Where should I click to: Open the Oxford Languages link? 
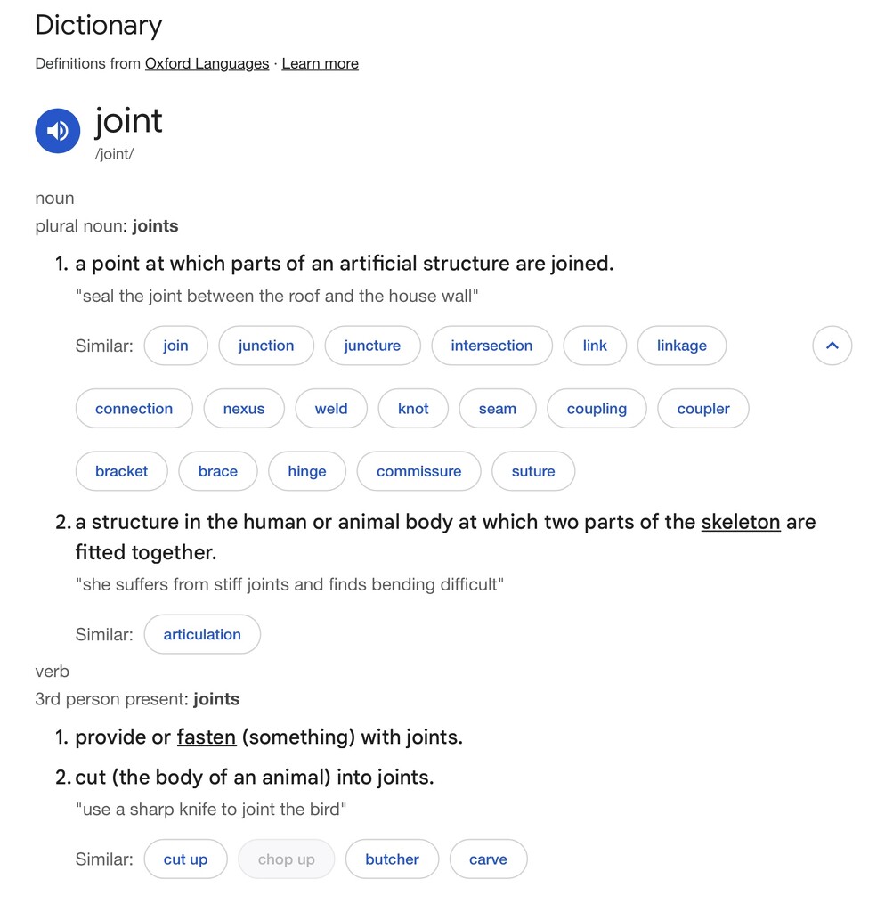[x=207, y=63]
